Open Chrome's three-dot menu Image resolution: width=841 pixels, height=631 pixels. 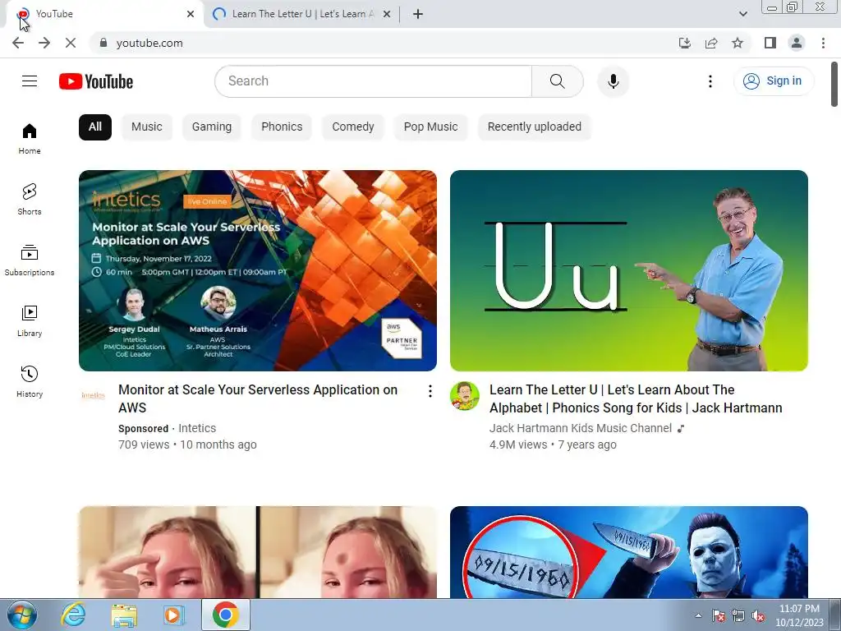click(x=823, y=43)
